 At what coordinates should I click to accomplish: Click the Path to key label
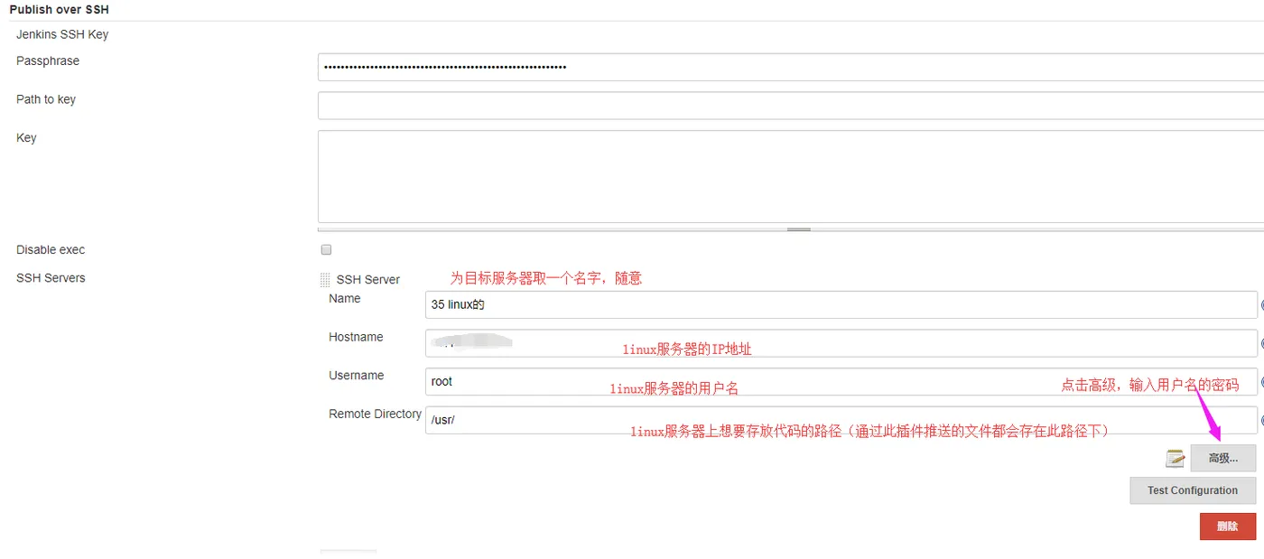pos(46,99)
